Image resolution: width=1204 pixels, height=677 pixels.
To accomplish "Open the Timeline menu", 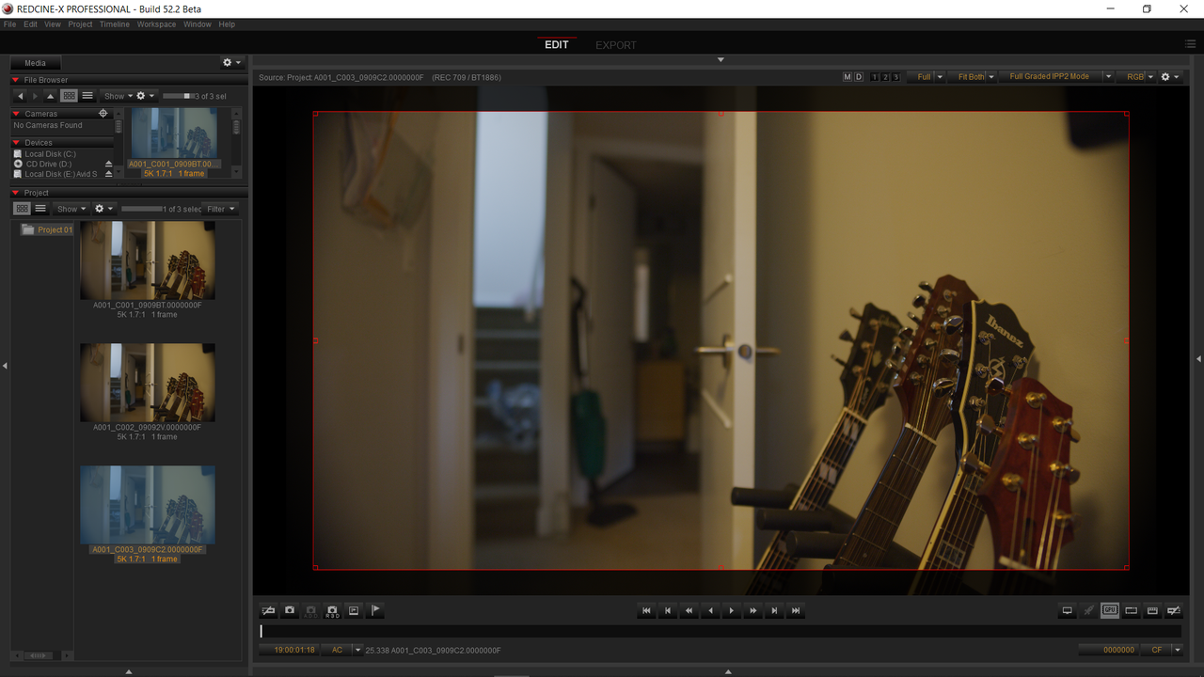I will (x=114, y=24).
